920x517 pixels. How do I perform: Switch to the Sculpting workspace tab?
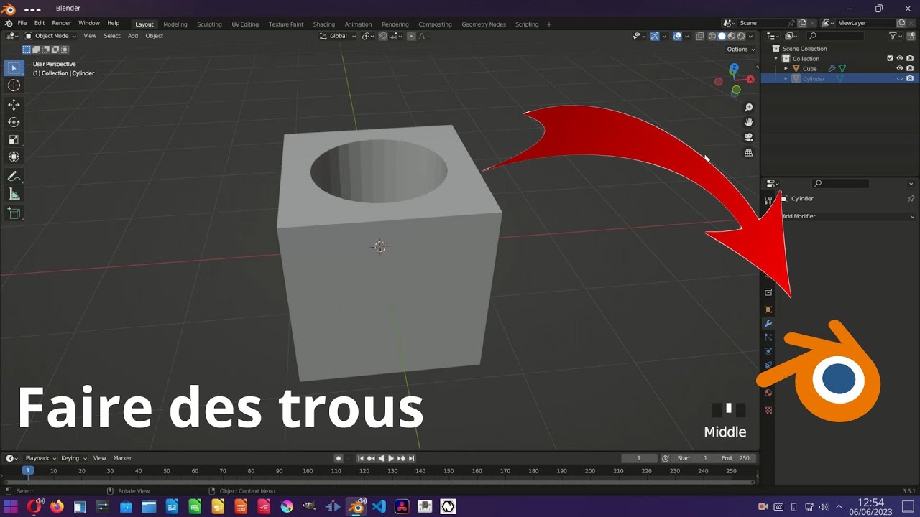coord(209,24)
